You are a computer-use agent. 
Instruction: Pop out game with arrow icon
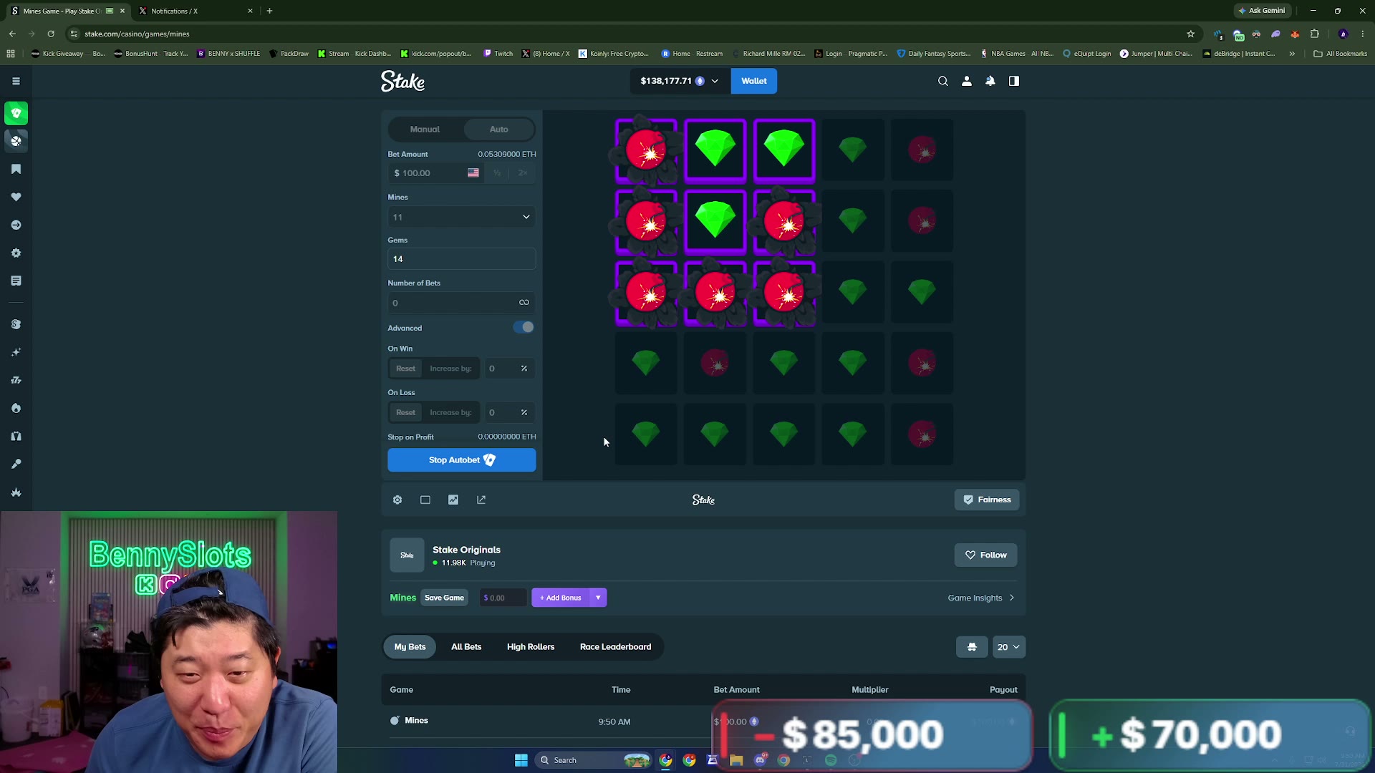[481, 500]
